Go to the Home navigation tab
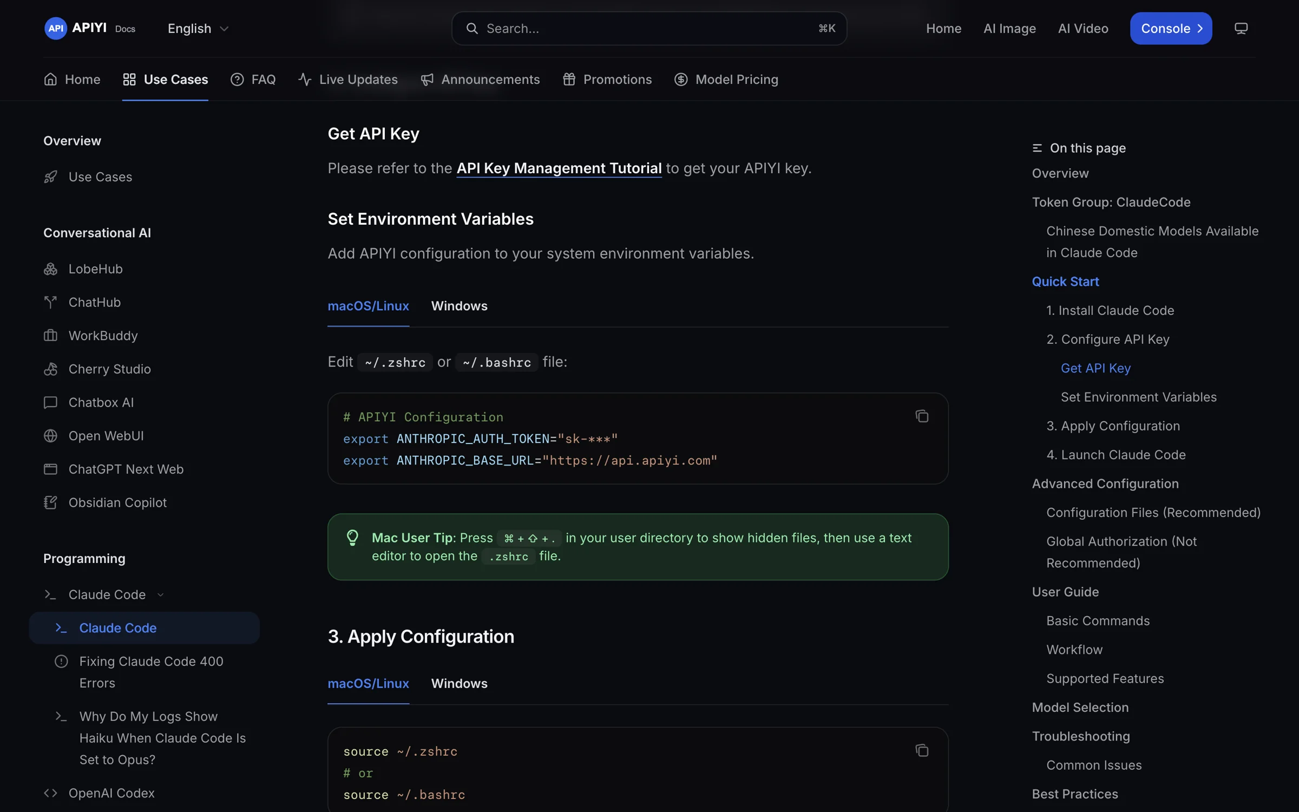1299x812 pixels. point(72,80)
